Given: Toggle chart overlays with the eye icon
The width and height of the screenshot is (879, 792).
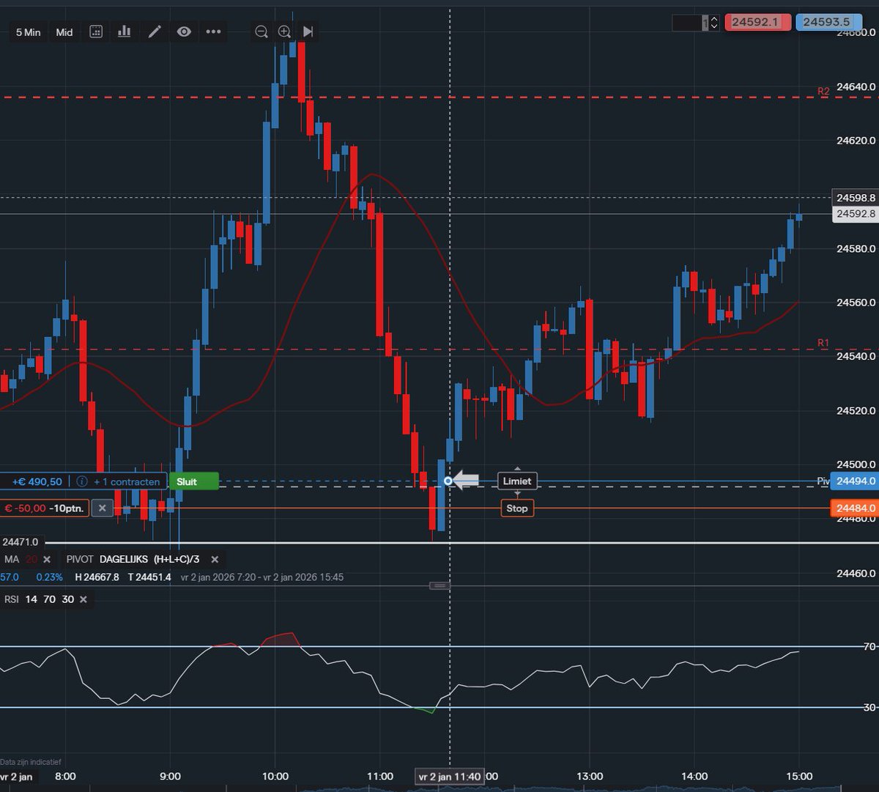Looking at the screenshot, I should 184,32.
